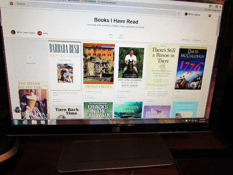Click 'Reflections: Life After the White House' caption
Screen dimensions: 233x175
[x=65, y=94]
